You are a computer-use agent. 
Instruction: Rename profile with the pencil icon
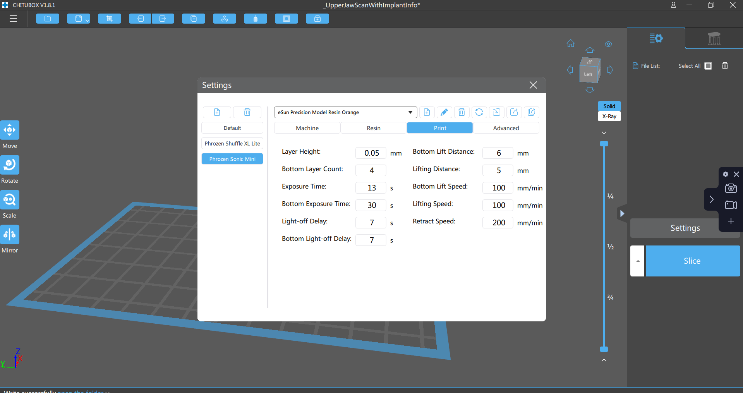coord(444,112)
